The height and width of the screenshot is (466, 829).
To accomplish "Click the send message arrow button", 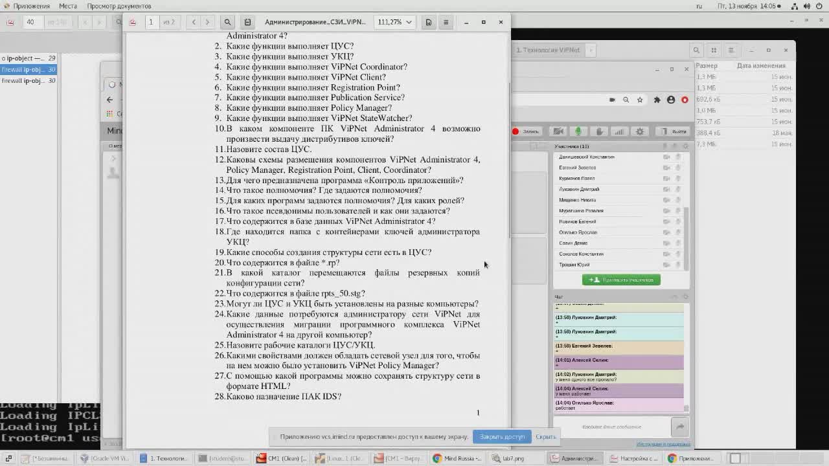I will 679,427.
